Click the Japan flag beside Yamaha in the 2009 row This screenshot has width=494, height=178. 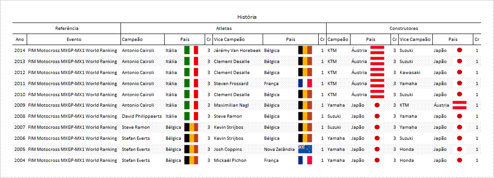[x=377, y=105]
